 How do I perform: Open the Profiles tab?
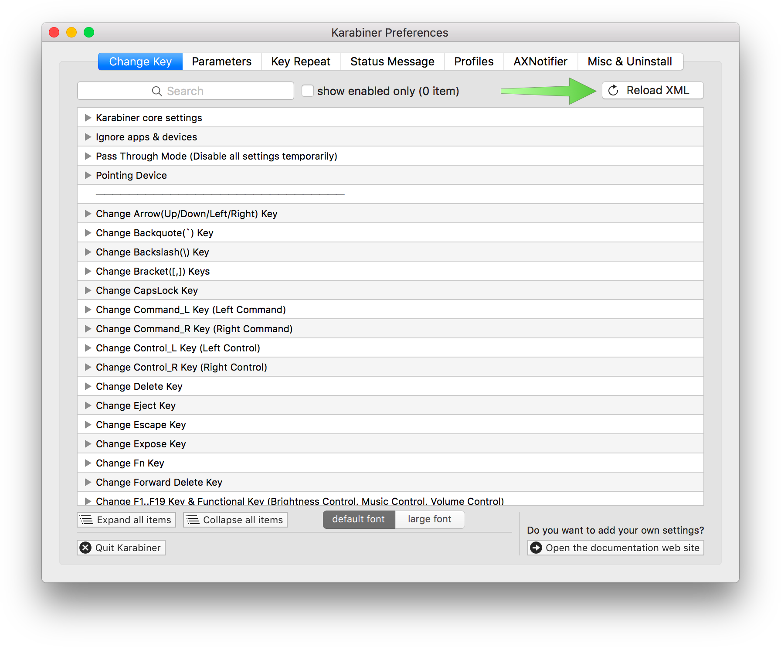coord(474,61)
